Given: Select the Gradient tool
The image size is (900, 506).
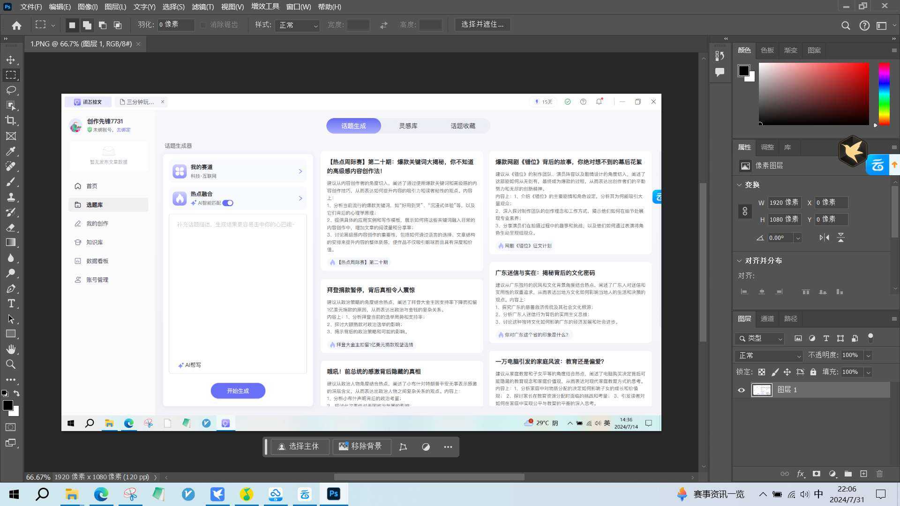Looking at the screenshot, I should [x=11, y=243].
